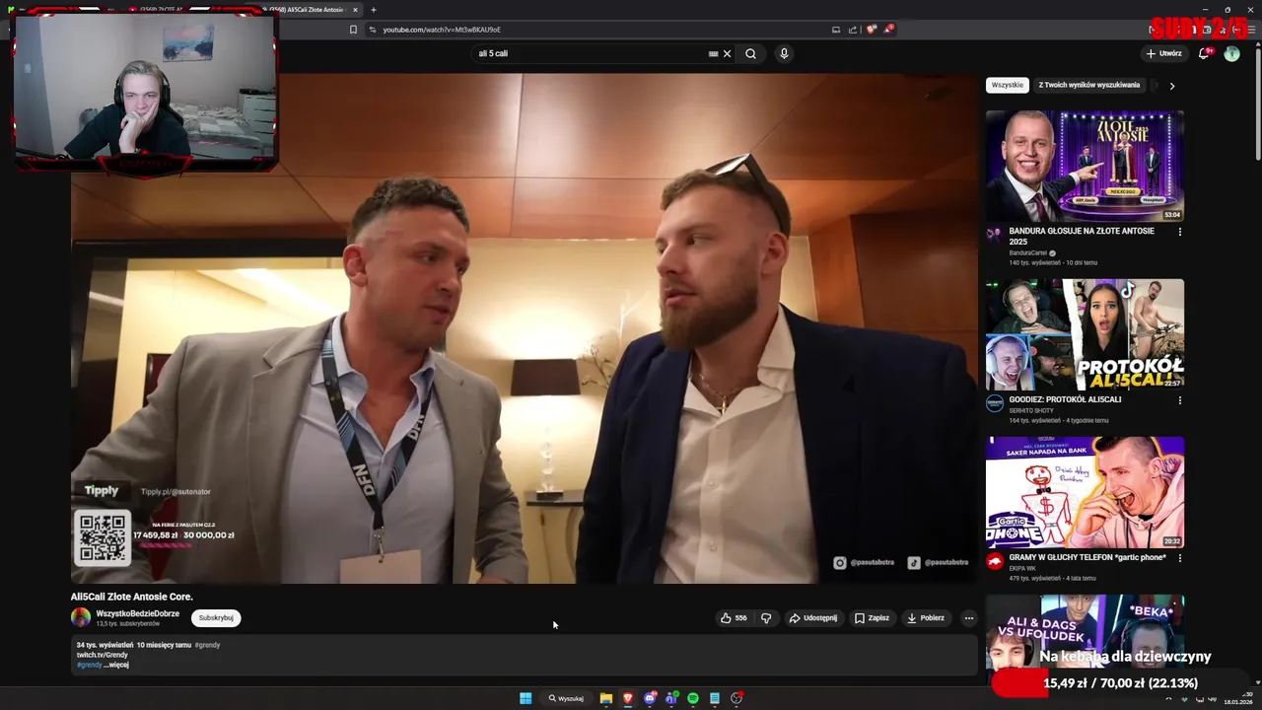The image size is (1262, 710).
Task: Open options for Bandura Głosuje video
Action: tap(1179, 232)
